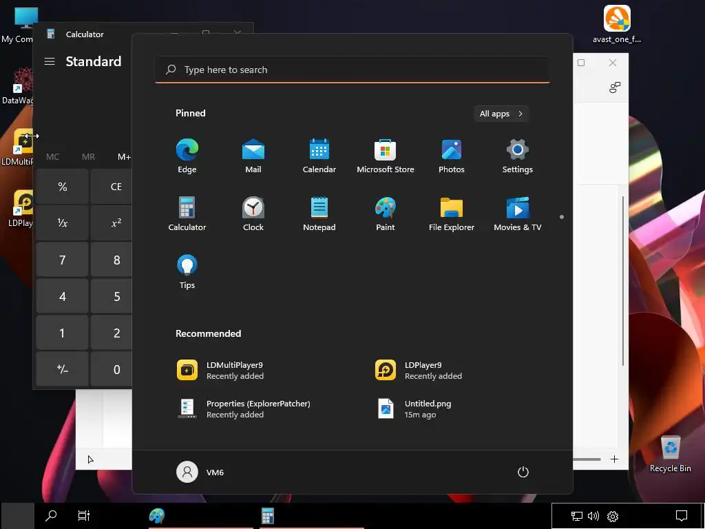Image resolution: width=705 pixels, height=529 pixels.
Task: Open Settings from pinned apps
Action: (518, 156)
